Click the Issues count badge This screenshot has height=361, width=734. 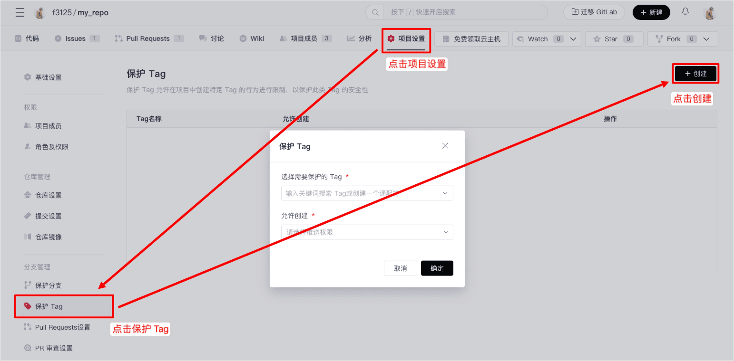click(94, 38)
